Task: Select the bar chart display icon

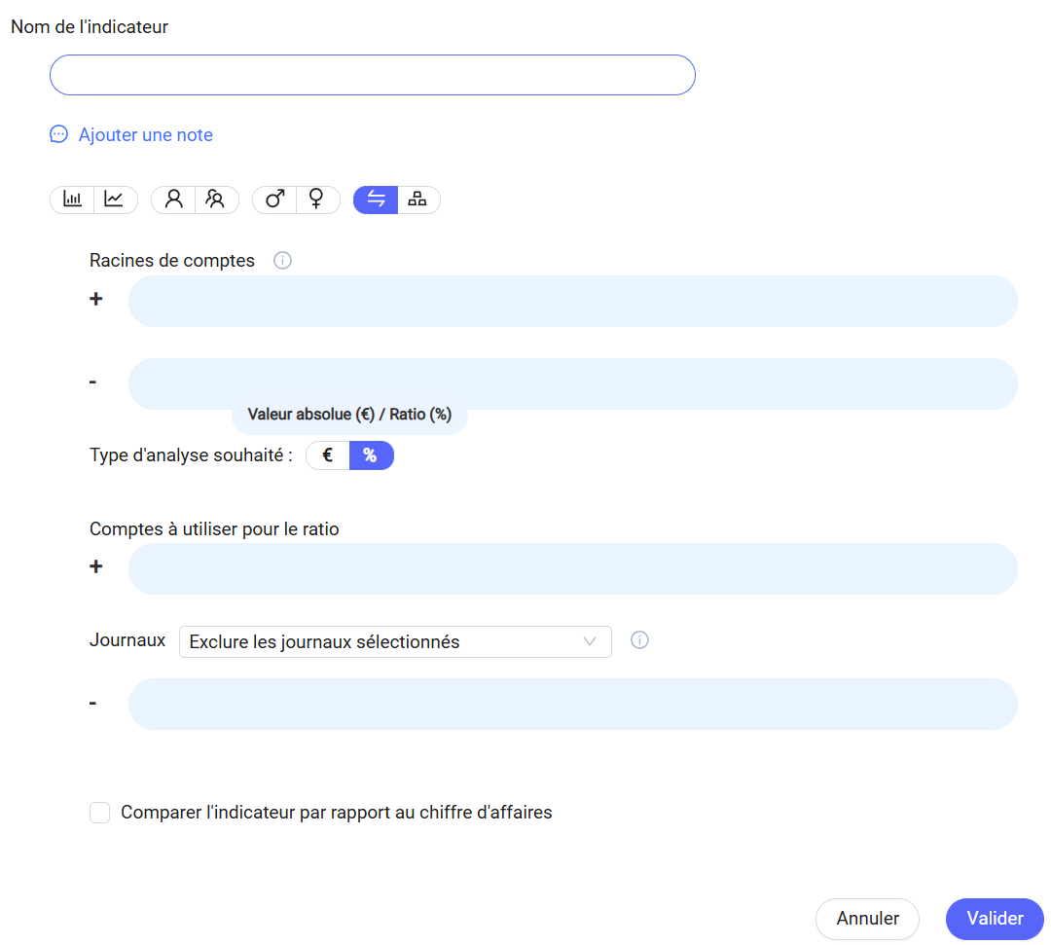Action: point(72,200)
